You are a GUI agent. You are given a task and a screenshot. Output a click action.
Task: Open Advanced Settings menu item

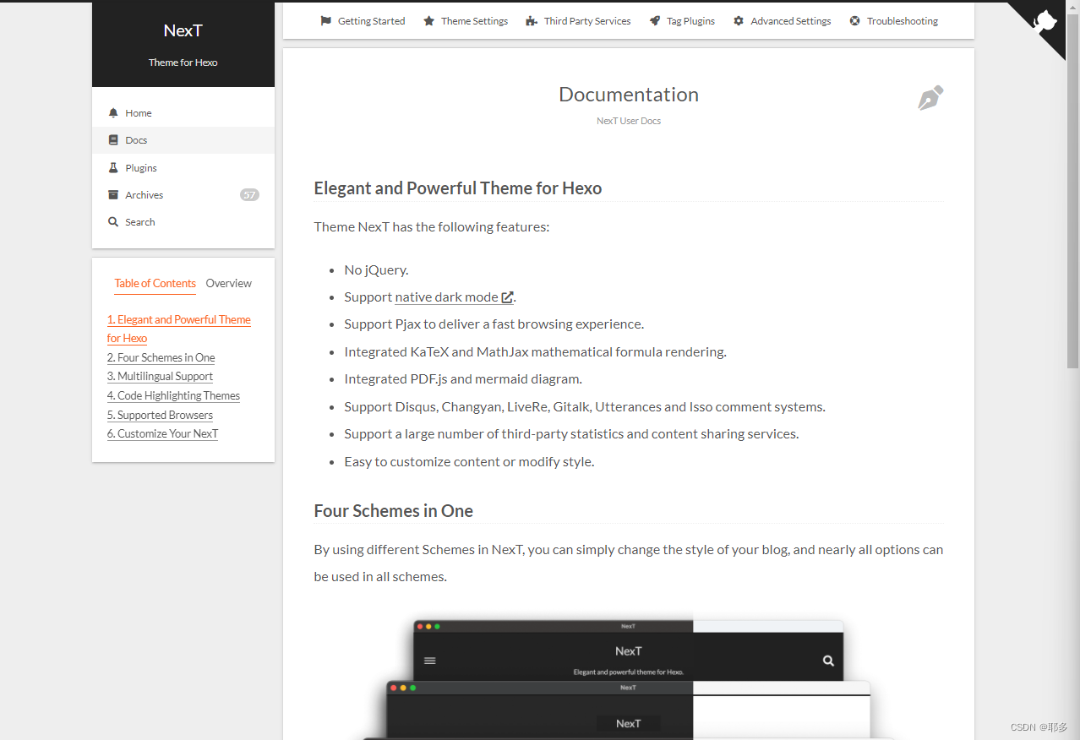coord(782,21)
